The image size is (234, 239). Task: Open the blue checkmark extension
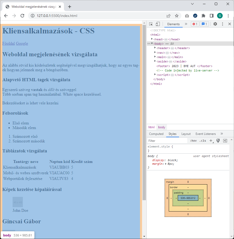pos(195,16)
